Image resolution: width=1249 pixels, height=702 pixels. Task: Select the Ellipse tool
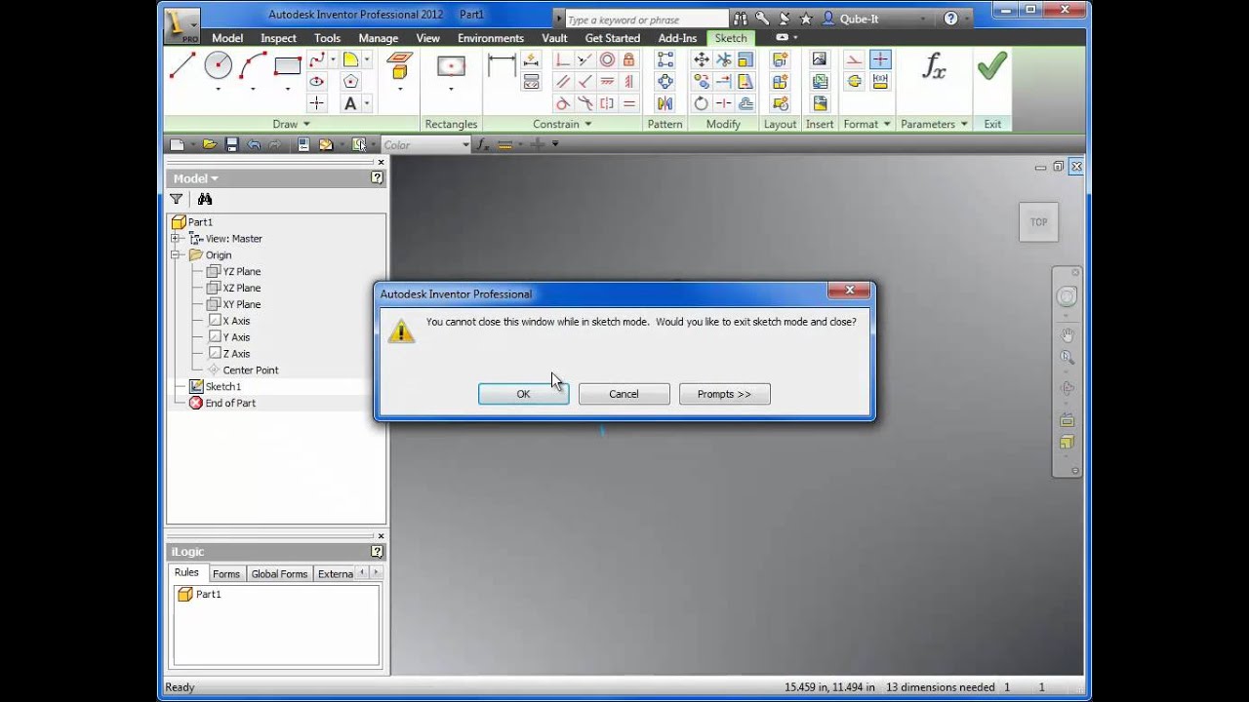point(316,82)
